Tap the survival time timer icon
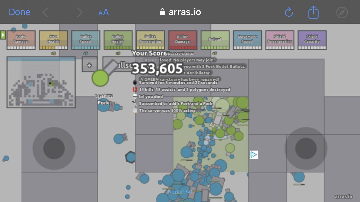The height and width of the screenshot is (202, 360). coord(135,83)
